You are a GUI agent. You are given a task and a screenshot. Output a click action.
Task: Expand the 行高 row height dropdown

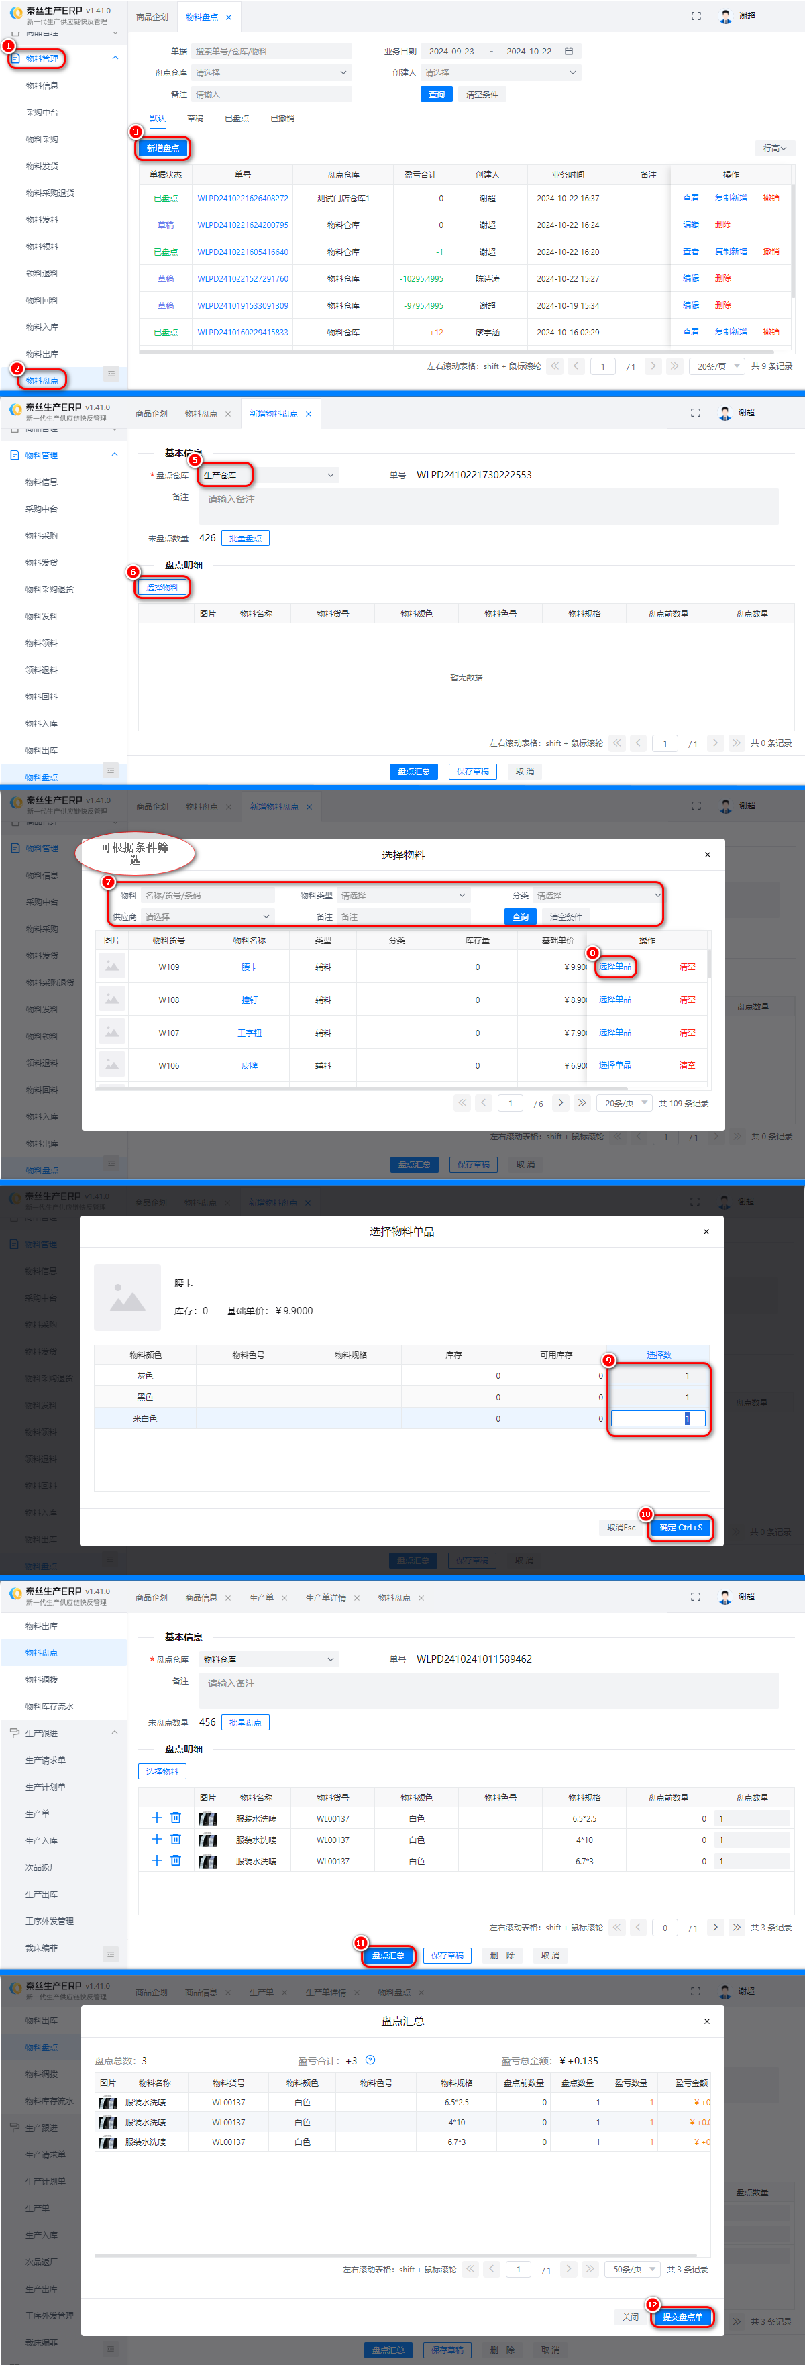[775, 148]
